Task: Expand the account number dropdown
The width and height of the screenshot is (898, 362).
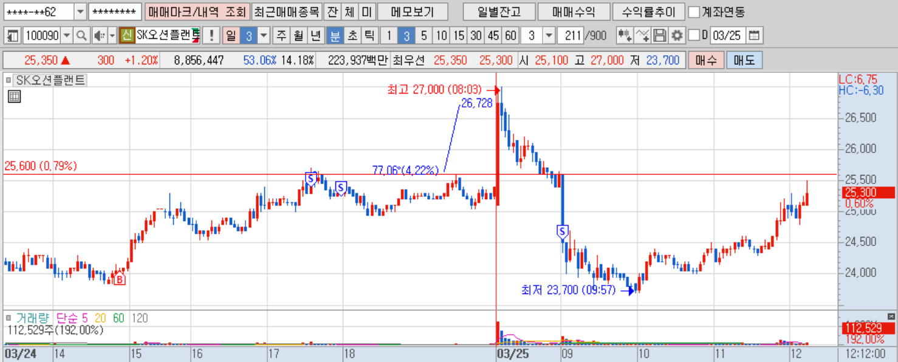Action: tap(81, 12)
